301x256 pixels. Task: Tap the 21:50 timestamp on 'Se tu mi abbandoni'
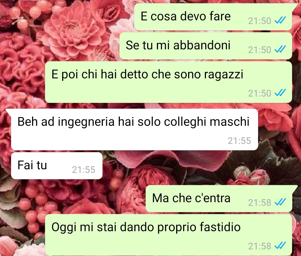pos(259,50)
